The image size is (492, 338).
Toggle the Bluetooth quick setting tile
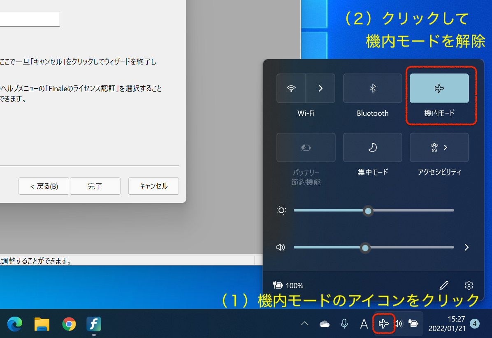point(372,88)
